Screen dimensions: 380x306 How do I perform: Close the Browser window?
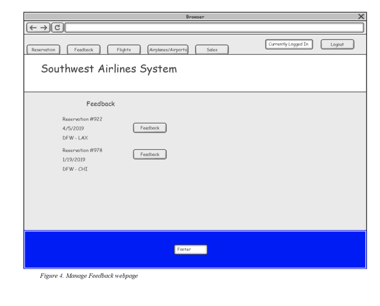click(361, 16)
